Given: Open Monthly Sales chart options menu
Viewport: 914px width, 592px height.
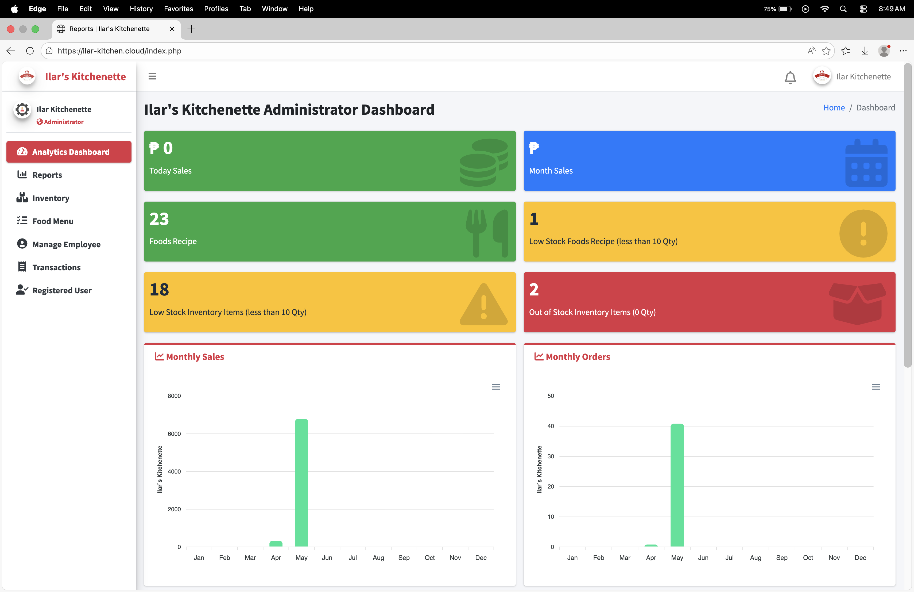Looking at the screenshot, I should 496,387.
